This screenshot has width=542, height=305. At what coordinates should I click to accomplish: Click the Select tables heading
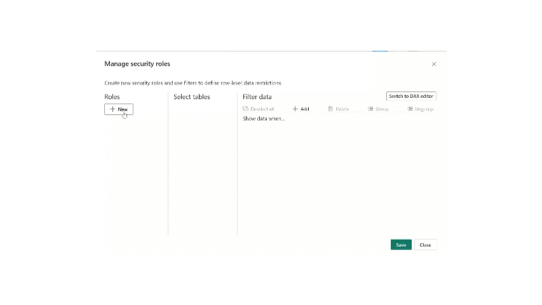tap(191, 97)
